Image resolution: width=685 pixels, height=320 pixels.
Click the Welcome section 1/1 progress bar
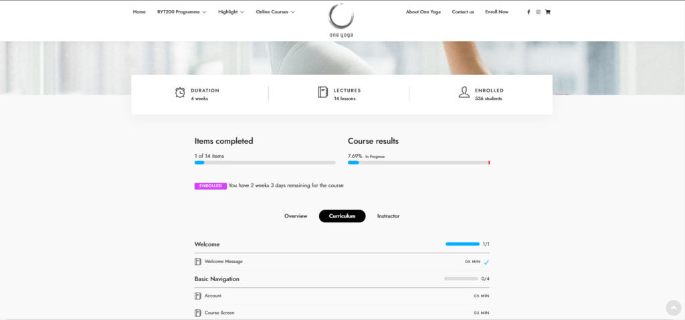click(462, 244)
